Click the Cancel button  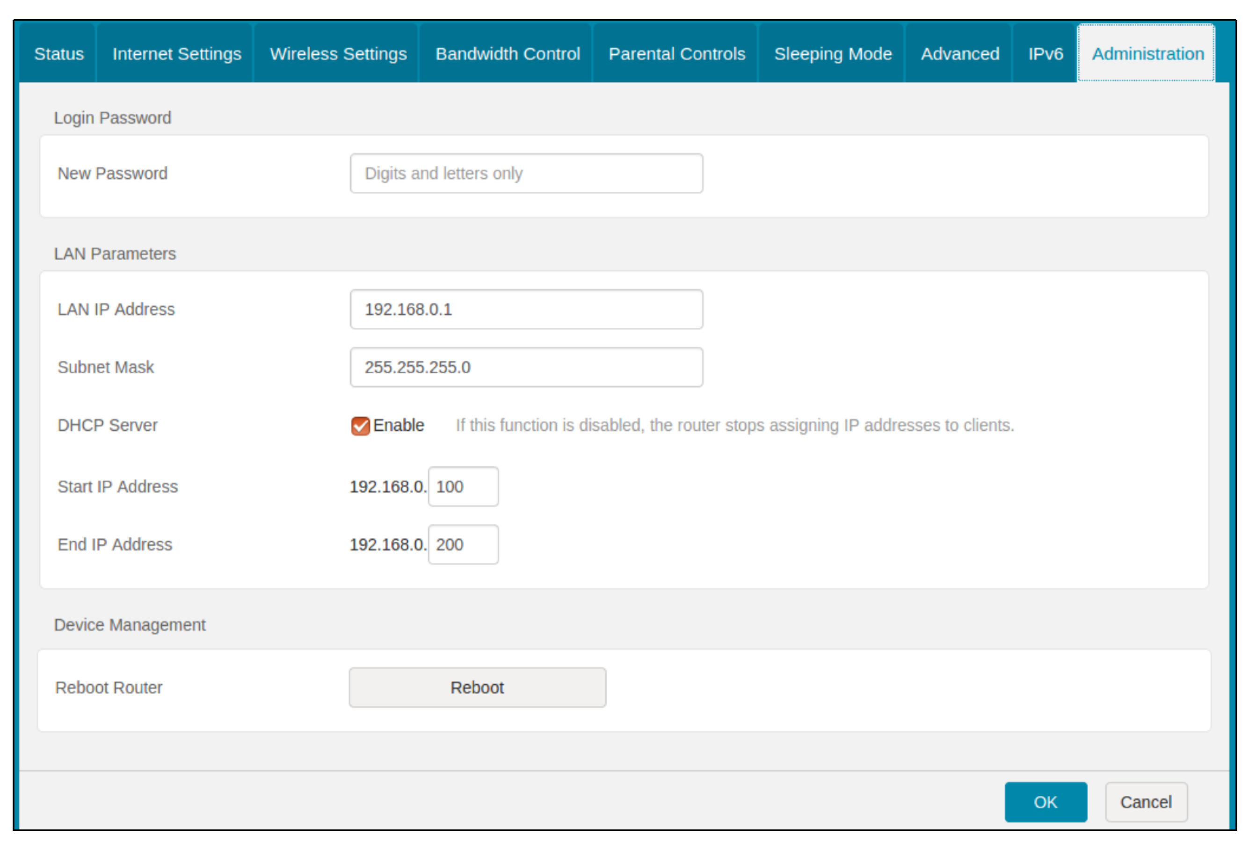coord(1146,802)
